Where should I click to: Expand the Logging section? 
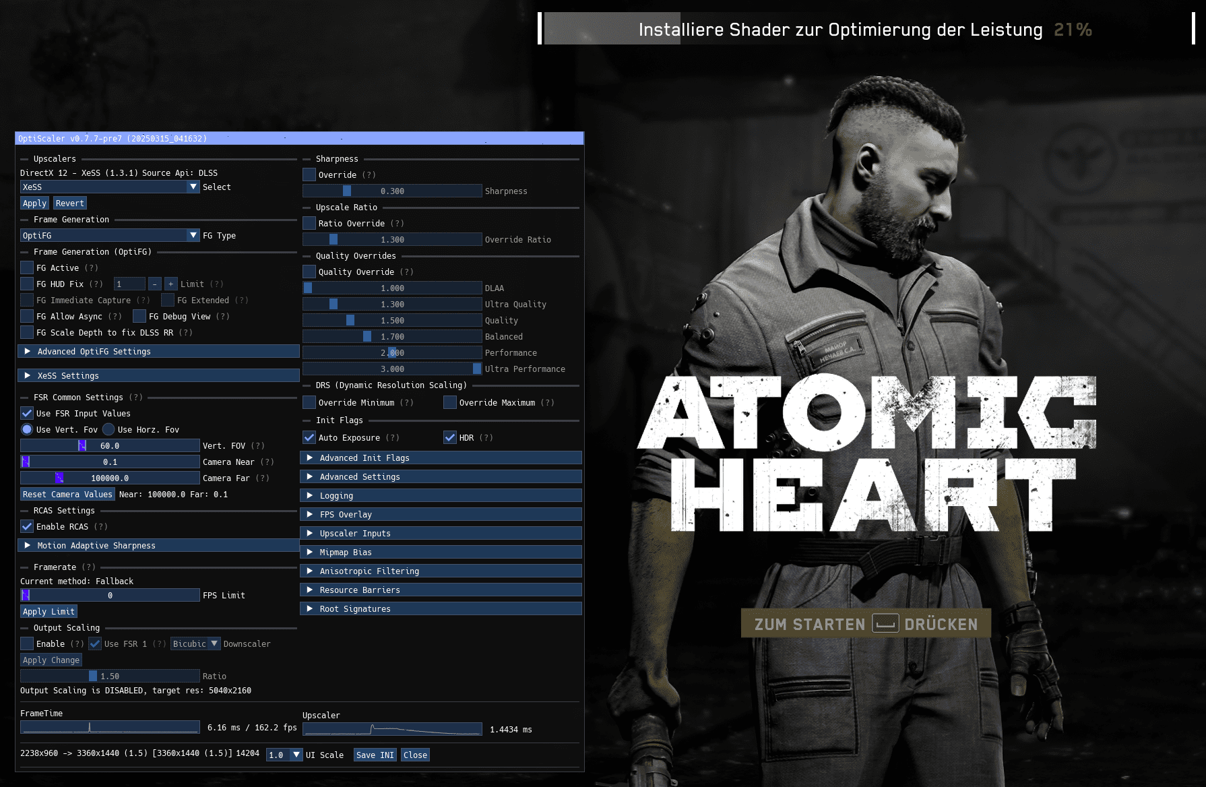click(441, 496)
